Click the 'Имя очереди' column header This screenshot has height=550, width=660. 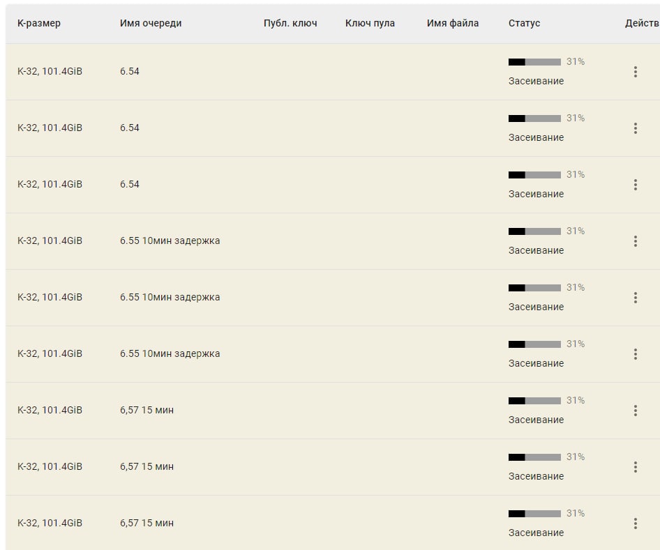coord(151,23)
